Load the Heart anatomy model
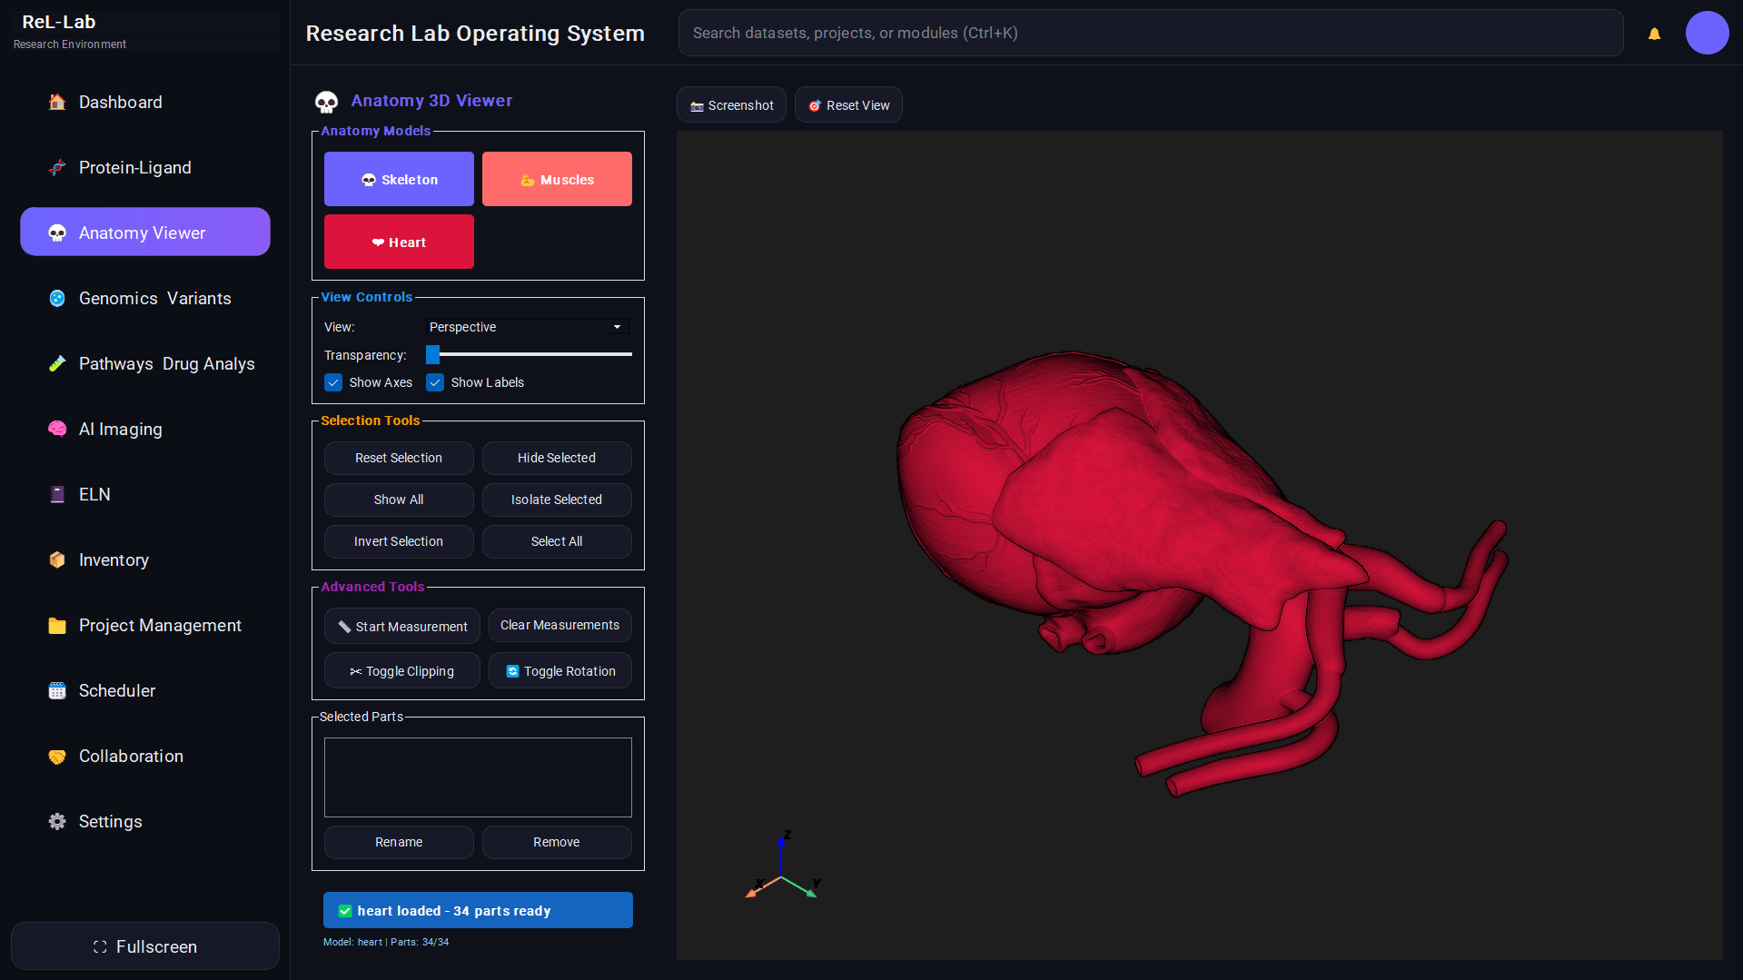1743x980 pixels. pyautogui.click(x=399, y=242)
